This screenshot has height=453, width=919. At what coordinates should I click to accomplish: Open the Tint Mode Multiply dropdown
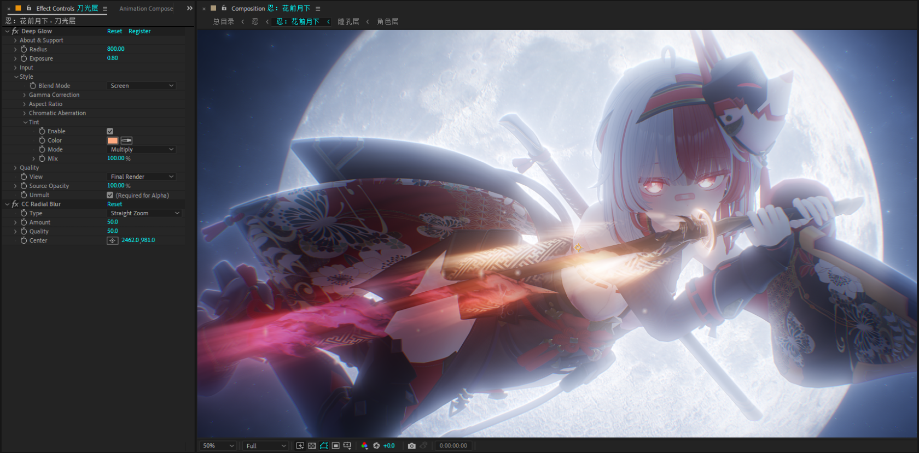[x=141, y=149]
